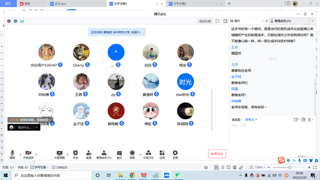
Task: Click the chat message input field
Action: tap(272, 125)
